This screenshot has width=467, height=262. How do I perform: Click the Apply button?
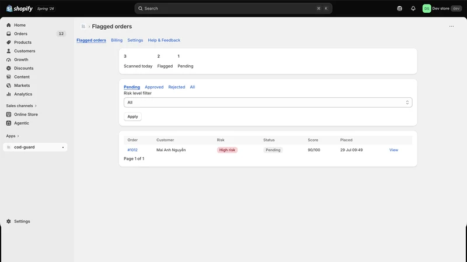tap(133, 116)
